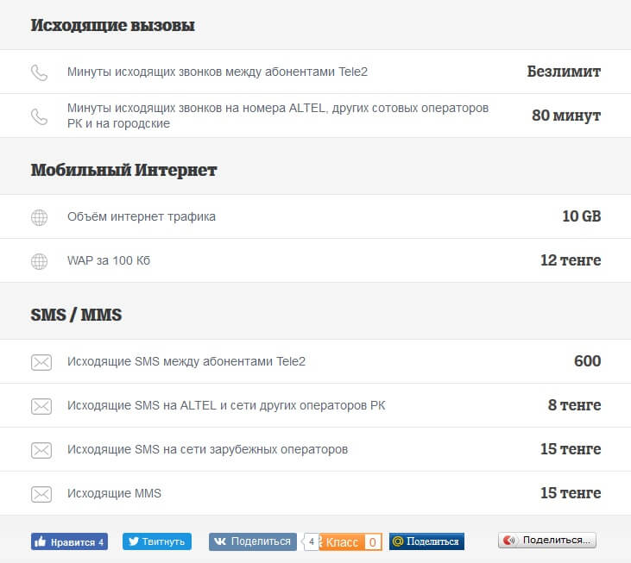Click Исходящие SMS на ALTEL label
This screenshot has height=563, width=631.
226,405
